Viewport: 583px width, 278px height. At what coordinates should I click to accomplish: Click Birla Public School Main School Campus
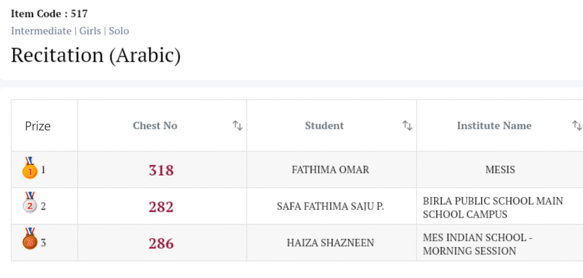tap(493, 208)
